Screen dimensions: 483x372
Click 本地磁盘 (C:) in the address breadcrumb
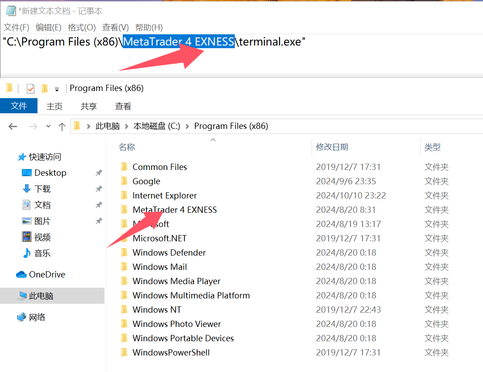[x=157, y=126]
